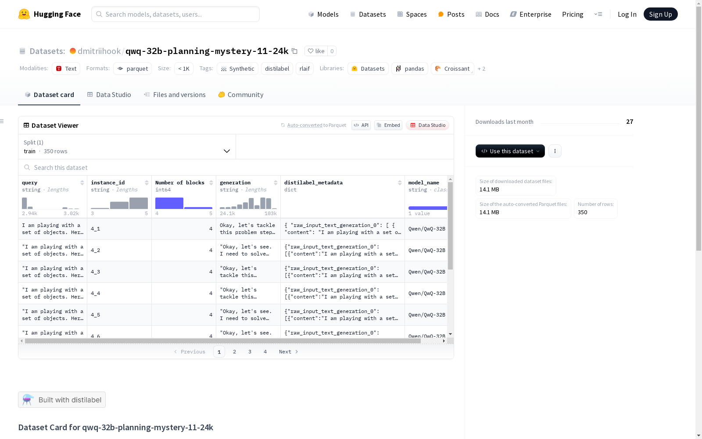
Task: Click the Synthetic tag
Action: 237,68
